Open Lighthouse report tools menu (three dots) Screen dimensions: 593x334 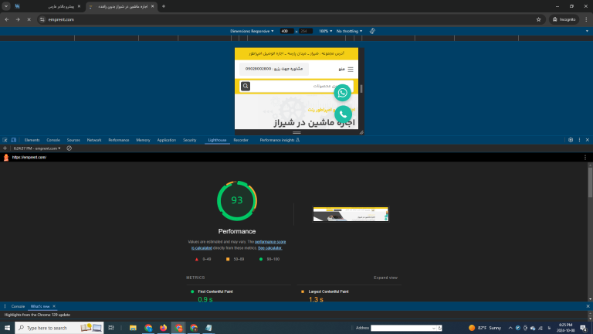tap(585, 157)
